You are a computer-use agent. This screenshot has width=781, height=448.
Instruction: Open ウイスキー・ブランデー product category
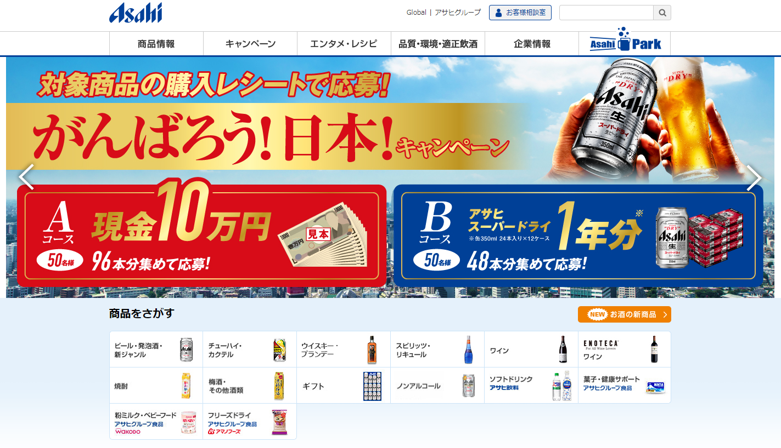pos(343,349)
